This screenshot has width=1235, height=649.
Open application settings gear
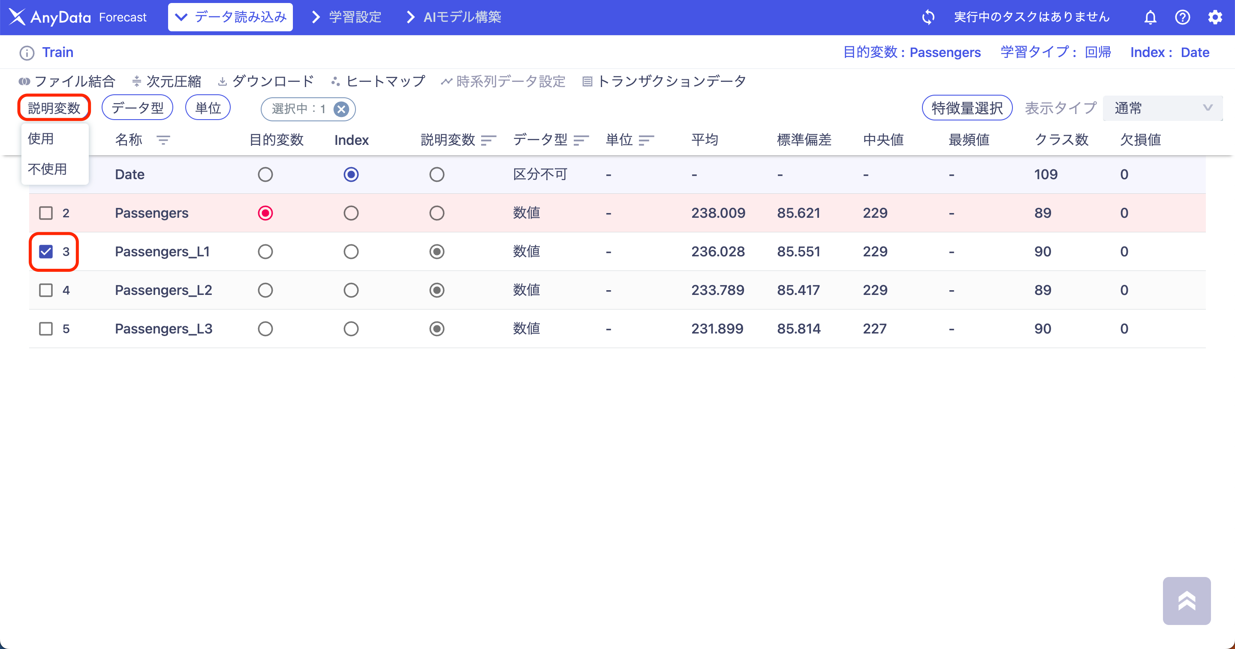pos(1215,17)
